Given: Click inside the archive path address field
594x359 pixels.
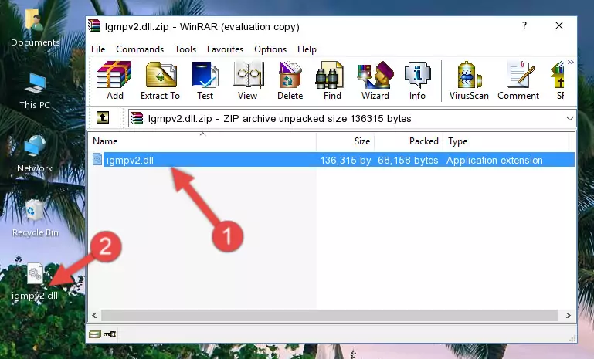Looking at the screenshot, I should (x=352, y=119).
